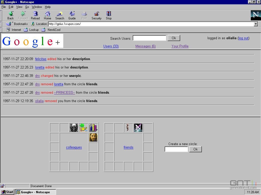Click the Google+ logo image
This screenshot has height=195, width=261.
pos(32,41)
